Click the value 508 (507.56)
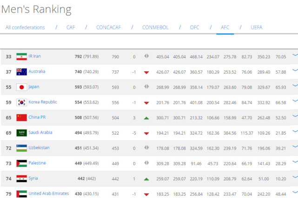Viewport: 298px width, 198px height. click(x=86, y=118)
